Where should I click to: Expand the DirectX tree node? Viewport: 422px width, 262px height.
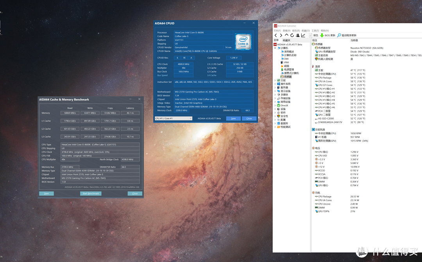click(275, 105)
